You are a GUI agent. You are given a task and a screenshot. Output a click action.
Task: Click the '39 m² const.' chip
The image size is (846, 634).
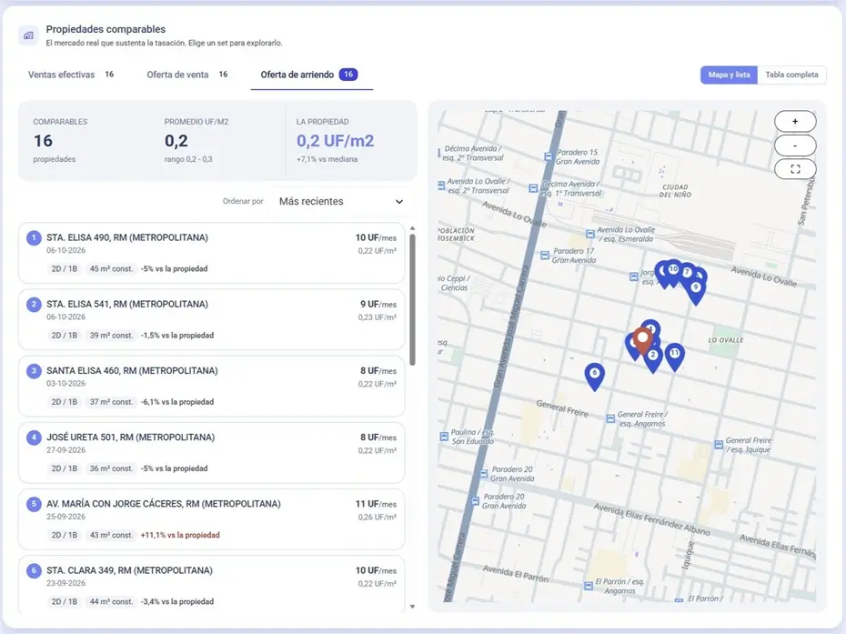111,336
